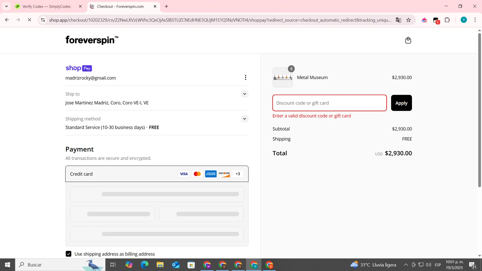Open Windows Start menu
482x271 pixels.
tap(7, 265)
